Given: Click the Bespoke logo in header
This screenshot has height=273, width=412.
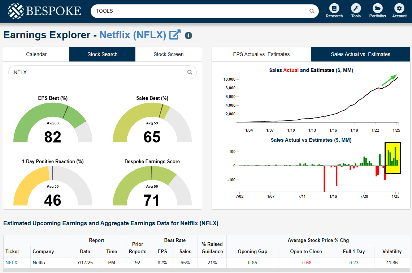Looking at the screenshot, I should pyautogui.click(x=44, y=11).
